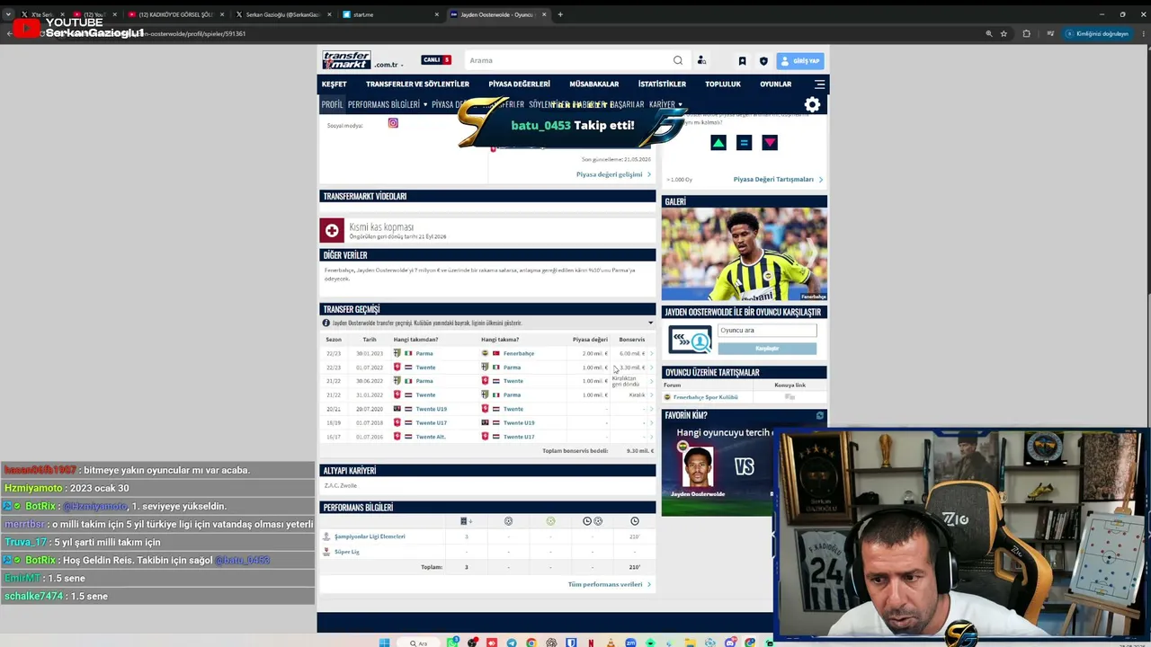The height and width of the screenshot is (647, 1151).
Task: Sort by minutes-per-goal column icon
Action: (593, 521)
